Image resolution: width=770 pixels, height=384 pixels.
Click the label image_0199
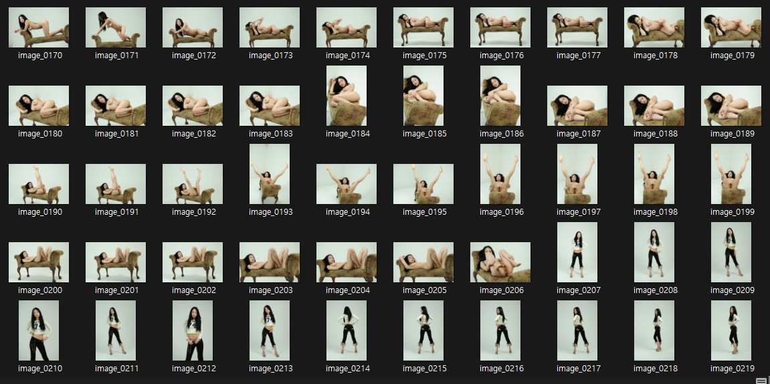click(x=732, y=212)
